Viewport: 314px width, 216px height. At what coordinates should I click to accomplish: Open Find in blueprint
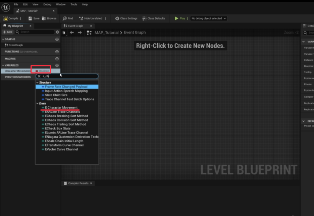tap(68, 18)
